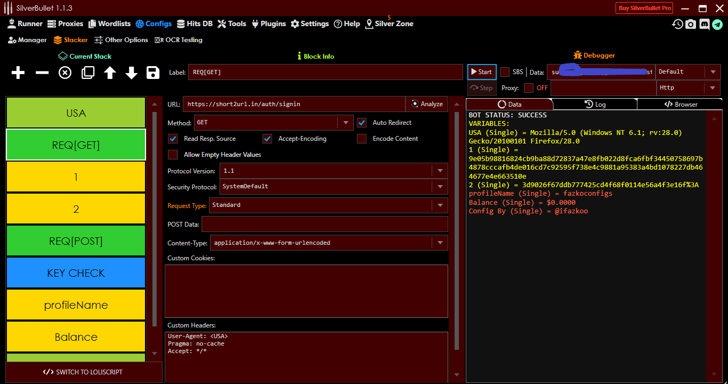Add a new block to the stack

(x=18, y=73)
